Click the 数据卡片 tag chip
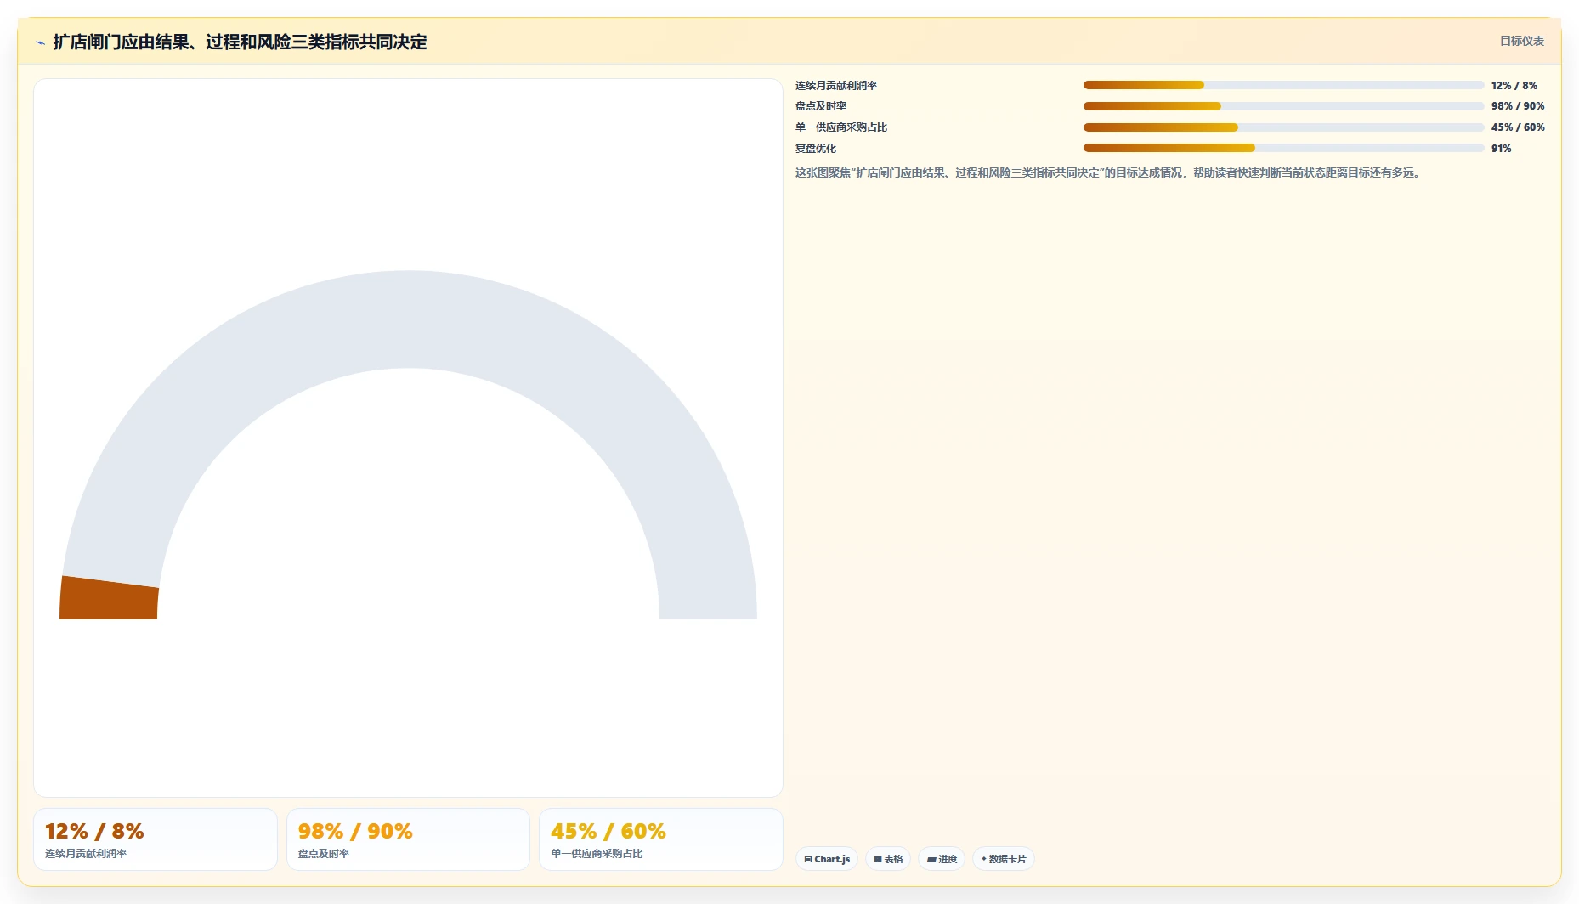The width and height of the screenshot is (1579, 904). click(1004, 859)
